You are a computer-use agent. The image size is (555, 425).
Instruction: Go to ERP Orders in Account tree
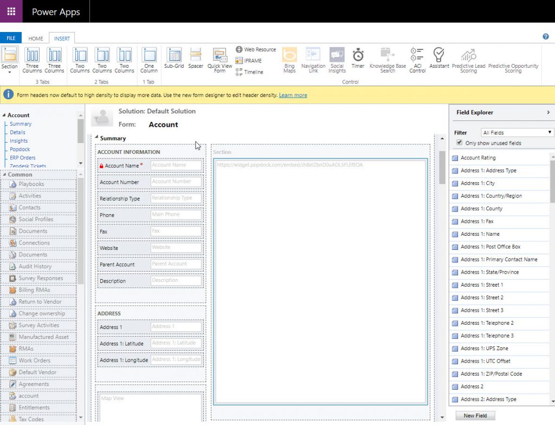23,158
